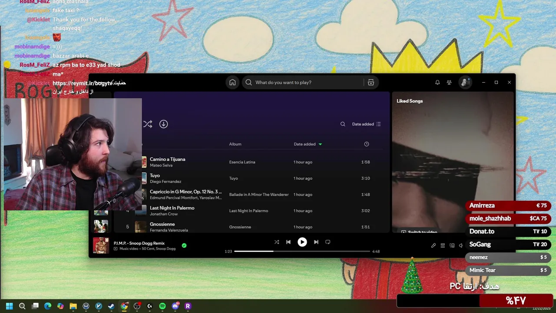Open Windows taskbar Search

[22, 306]
